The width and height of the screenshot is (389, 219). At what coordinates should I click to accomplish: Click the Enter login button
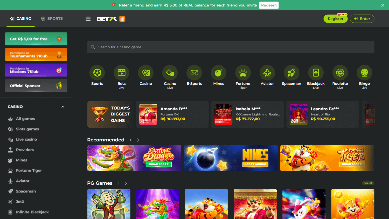[x=362, y=19]
